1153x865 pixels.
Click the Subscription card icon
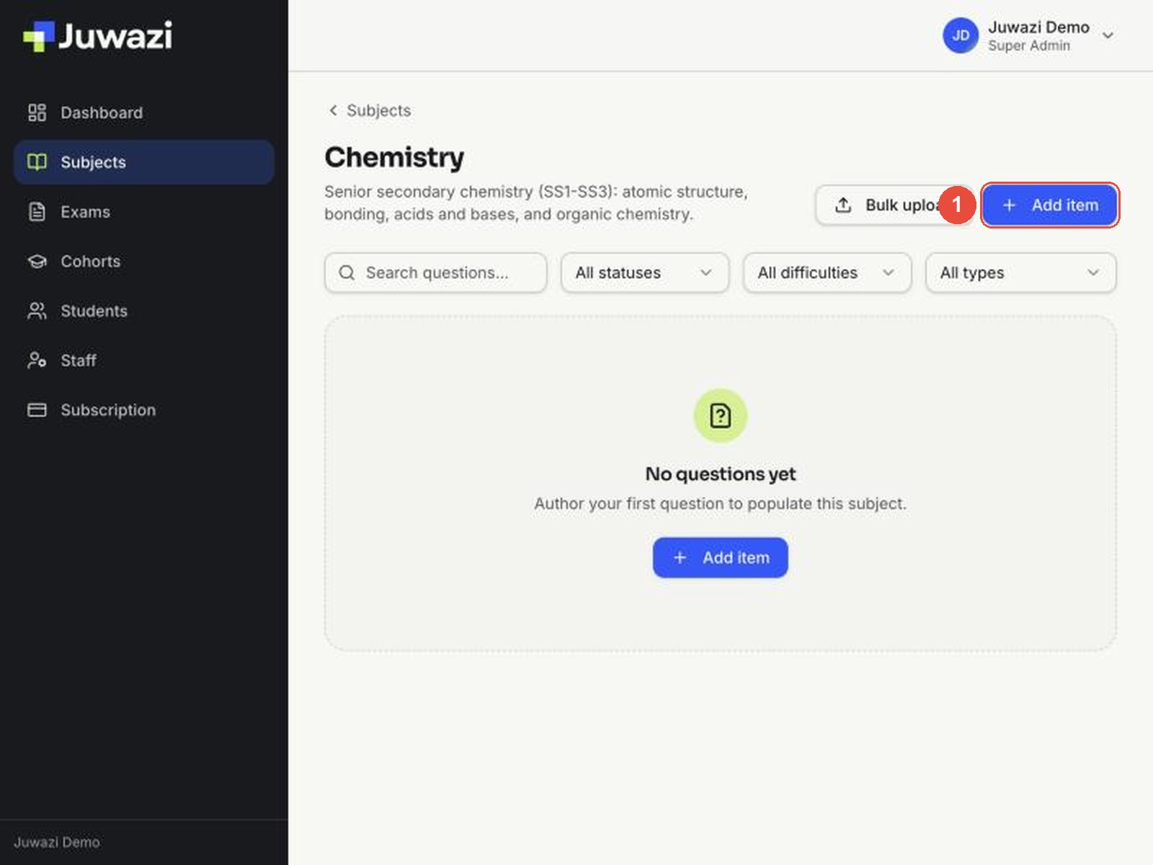37,410
